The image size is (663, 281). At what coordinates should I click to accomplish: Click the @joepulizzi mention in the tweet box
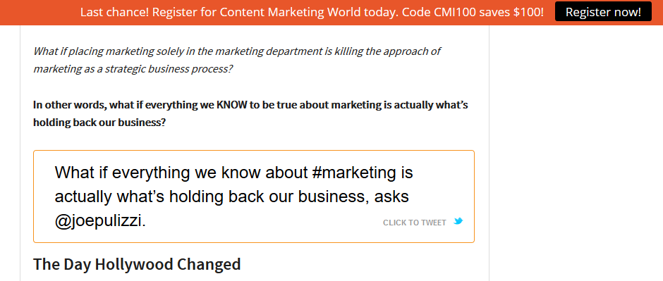tap(99, 221)
